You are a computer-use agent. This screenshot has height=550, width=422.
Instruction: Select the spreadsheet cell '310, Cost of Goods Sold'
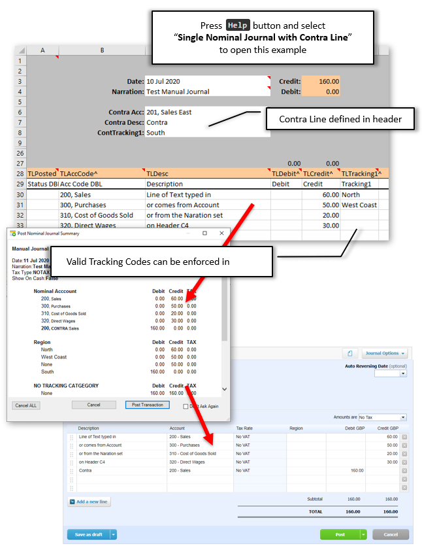coord(102,215)
